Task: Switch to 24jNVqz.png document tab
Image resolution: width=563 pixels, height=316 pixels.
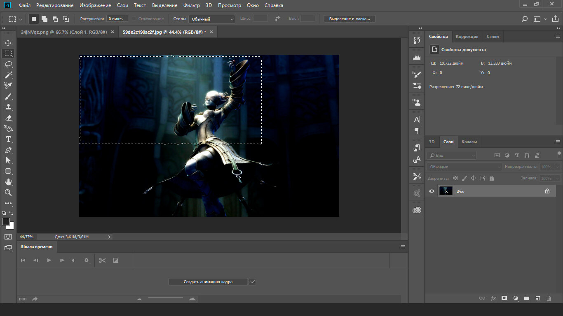Action: tap(64, 32)
